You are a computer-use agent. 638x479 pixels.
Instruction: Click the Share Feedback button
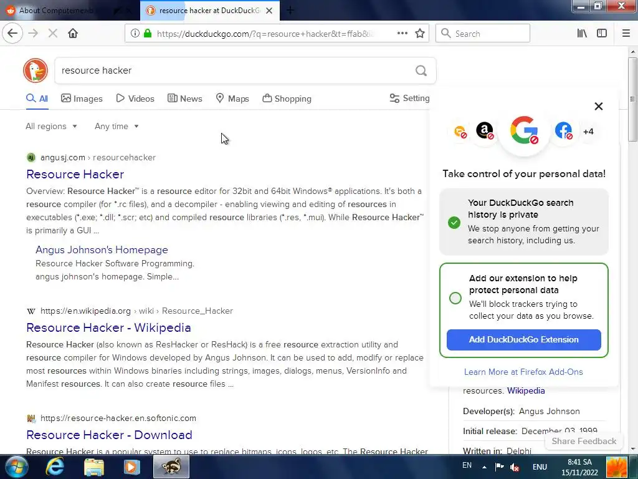tap(584, 441)
